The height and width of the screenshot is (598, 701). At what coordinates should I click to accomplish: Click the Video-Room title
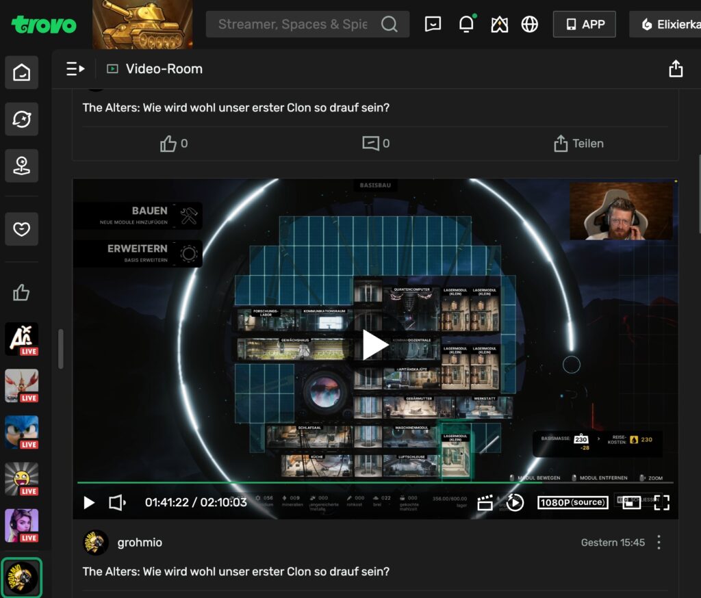(164, 69)
